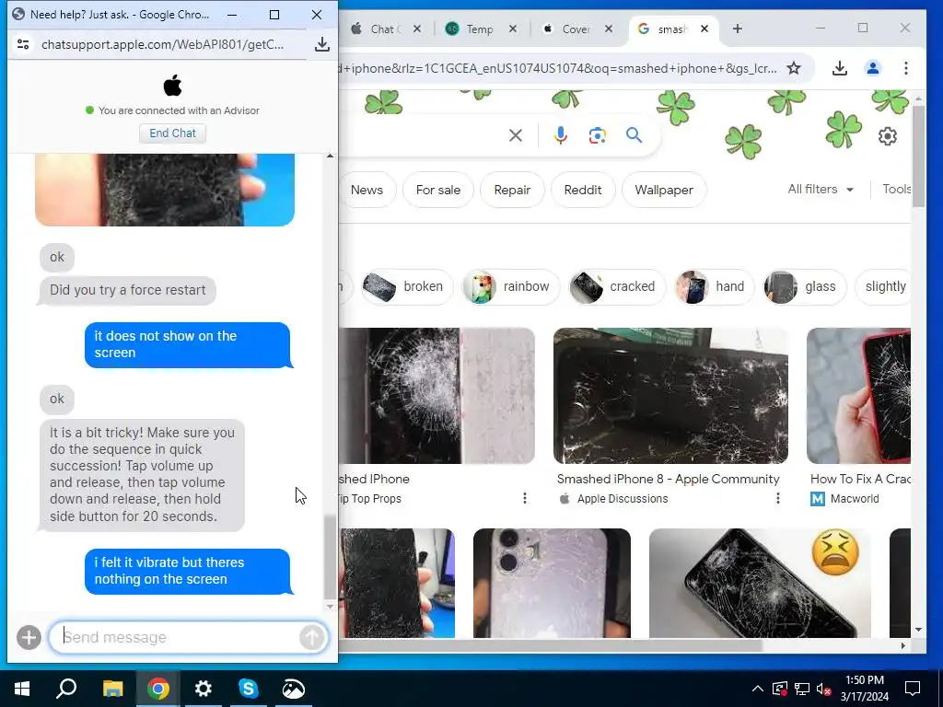Click the Apple Discussions source link
The height and width of the screenshot is (707, 943).
(623, 498)
